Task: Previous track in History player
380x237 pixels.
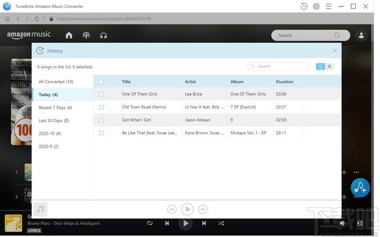Action: point(172,209)
